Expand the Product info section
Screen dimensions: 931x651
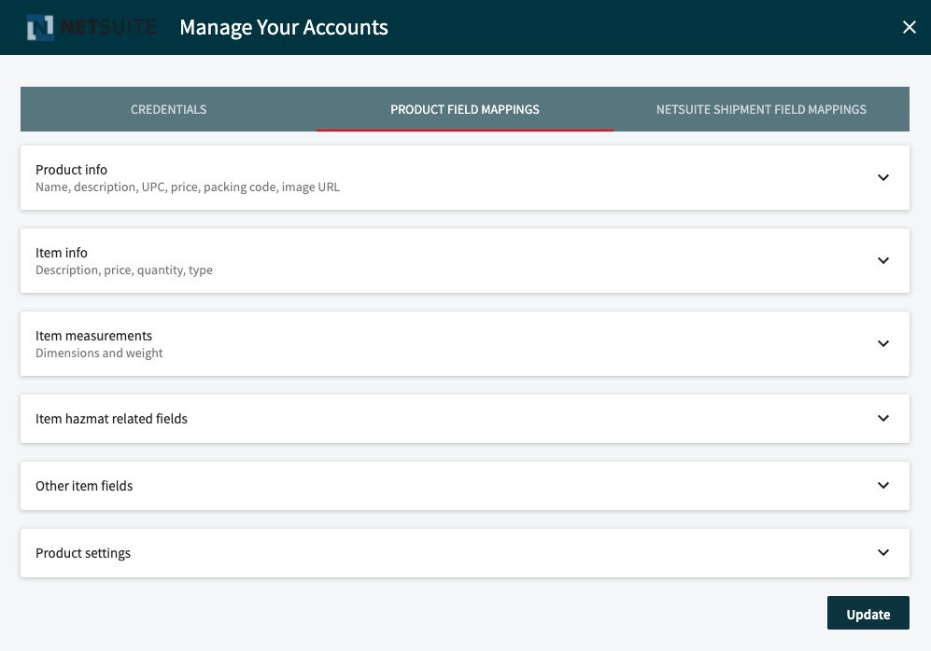pos(882,177)
